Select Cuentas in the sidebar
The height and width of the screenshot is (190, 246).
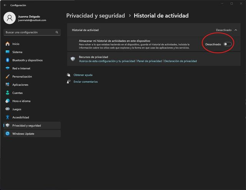click(17, 93)
